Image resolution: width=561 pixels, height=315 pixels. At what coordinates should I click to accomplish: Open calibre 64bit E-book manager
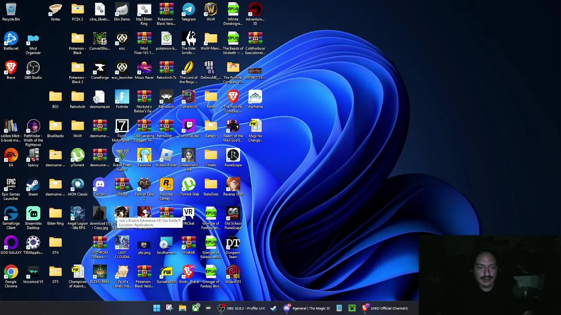point(11,131)
